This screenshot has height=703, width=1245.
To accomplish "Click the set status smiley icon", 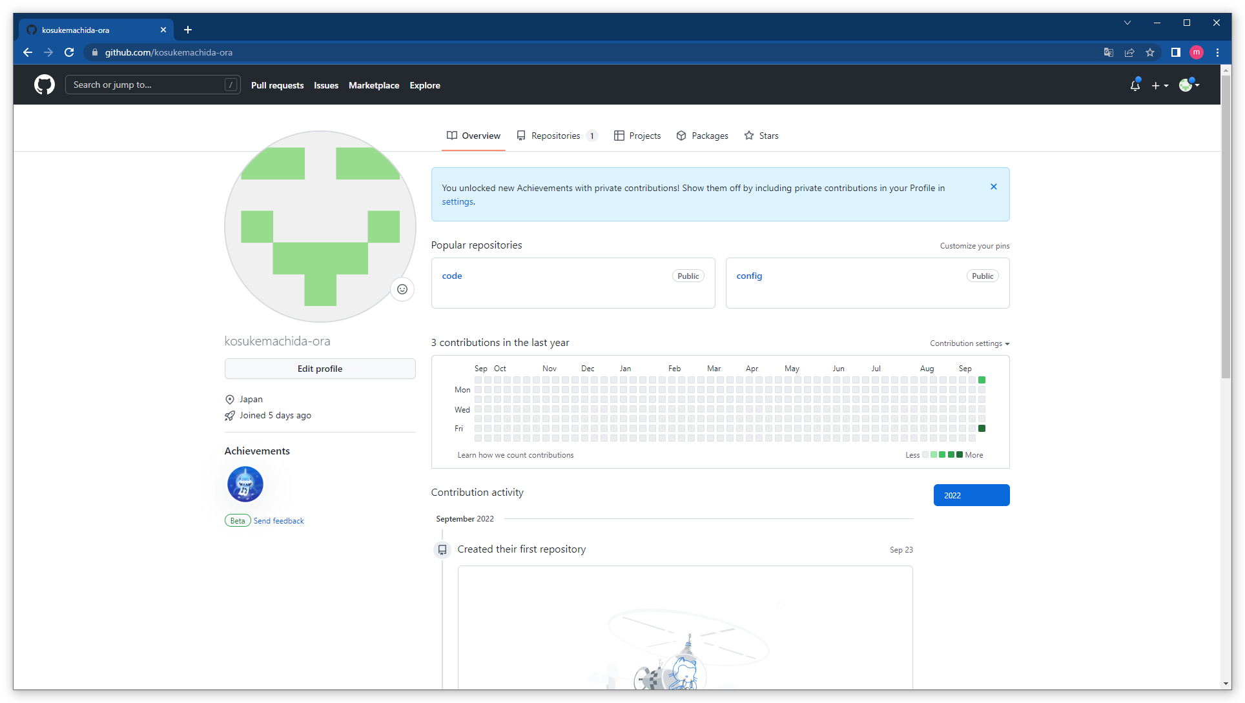I will click(402, 289).
